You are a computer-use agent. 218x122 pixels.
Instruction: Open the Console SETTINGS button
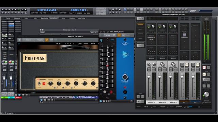tap(141, 102)
